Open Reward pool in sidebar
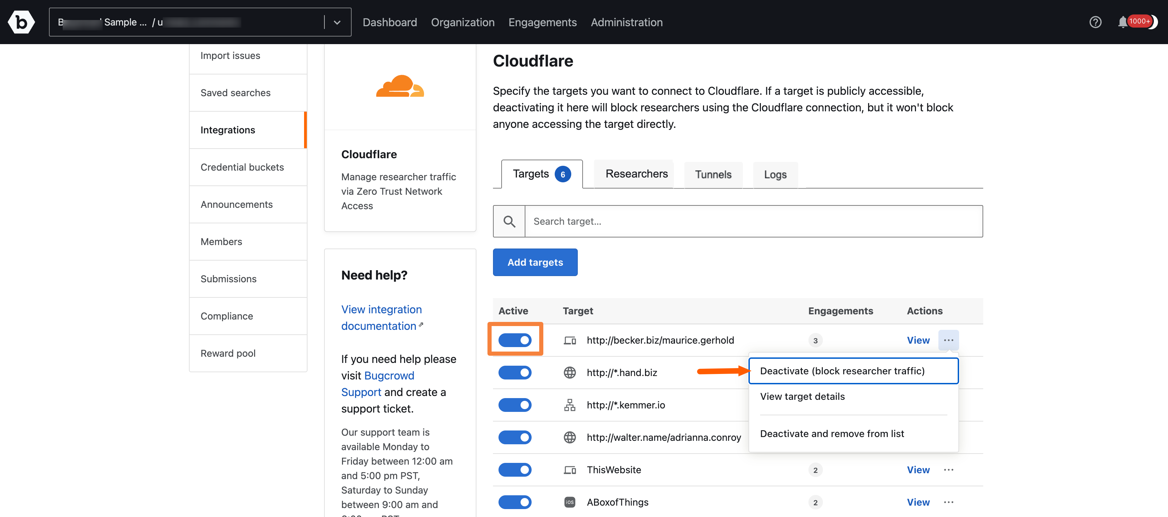 pos(248,353)
